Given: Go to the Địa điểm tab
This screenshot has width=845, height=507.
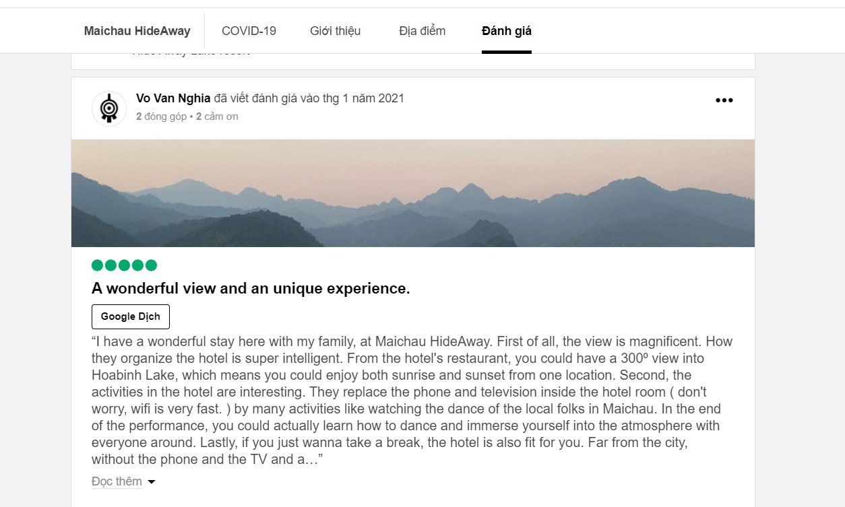Looking at the screenshot, I should pyautogui.click(x=422, y=31).
